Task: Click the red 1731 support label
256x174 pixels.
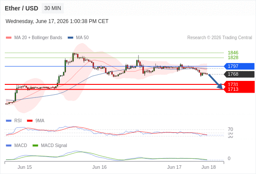Action: pos(233,84)
